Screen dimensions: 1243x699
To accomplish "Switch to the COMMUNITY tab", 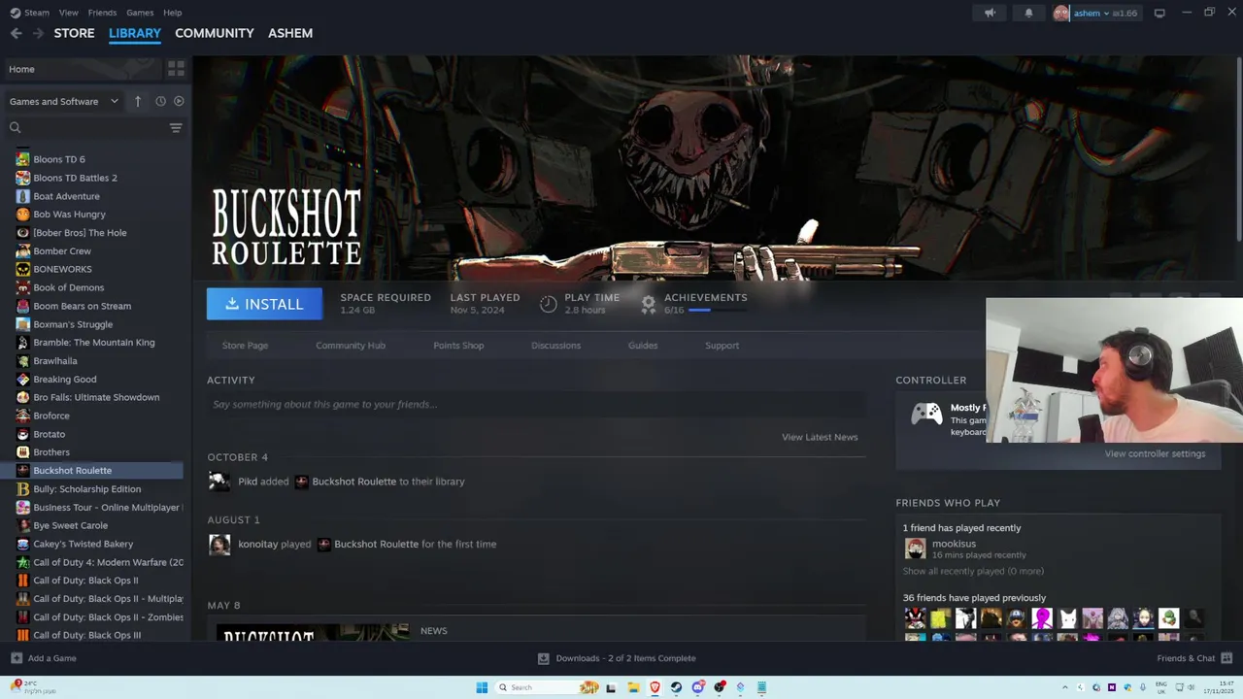I will coord(214,33).
